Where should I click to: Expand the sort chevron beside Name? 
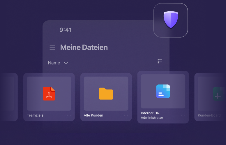(x=66, y=63)
